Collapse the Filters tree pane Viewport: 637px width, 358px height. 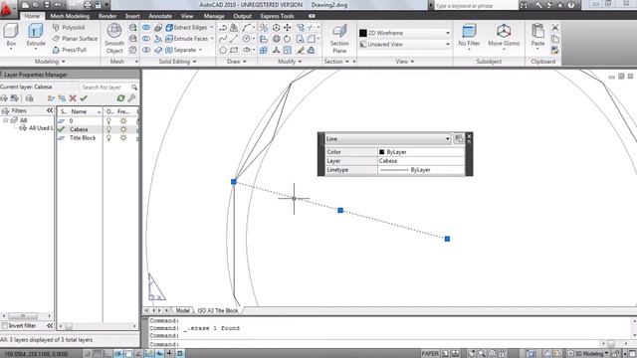[x=50, y=110]
